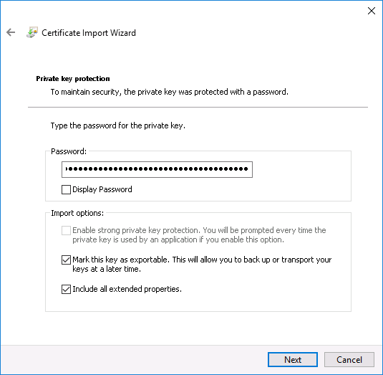Click the Certificate Import Wizard icon
Viewport: 383px width, 375px height.
click(x=32, y=32)
